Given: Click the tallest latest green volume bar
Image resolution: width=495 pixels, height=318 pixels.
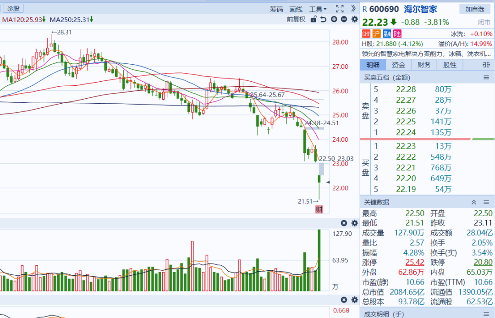Looking at the screenshot, I should (x=319, y=260).
